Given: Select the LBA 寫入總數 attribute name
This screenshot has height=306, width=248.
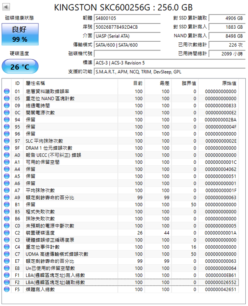Looking at the screenshot, I should pos(55,275).
